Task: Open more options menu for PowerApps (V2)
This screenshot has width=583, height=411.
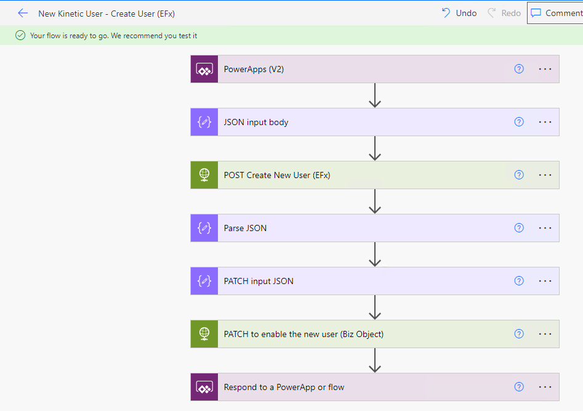Action: (x=545, y=69)
